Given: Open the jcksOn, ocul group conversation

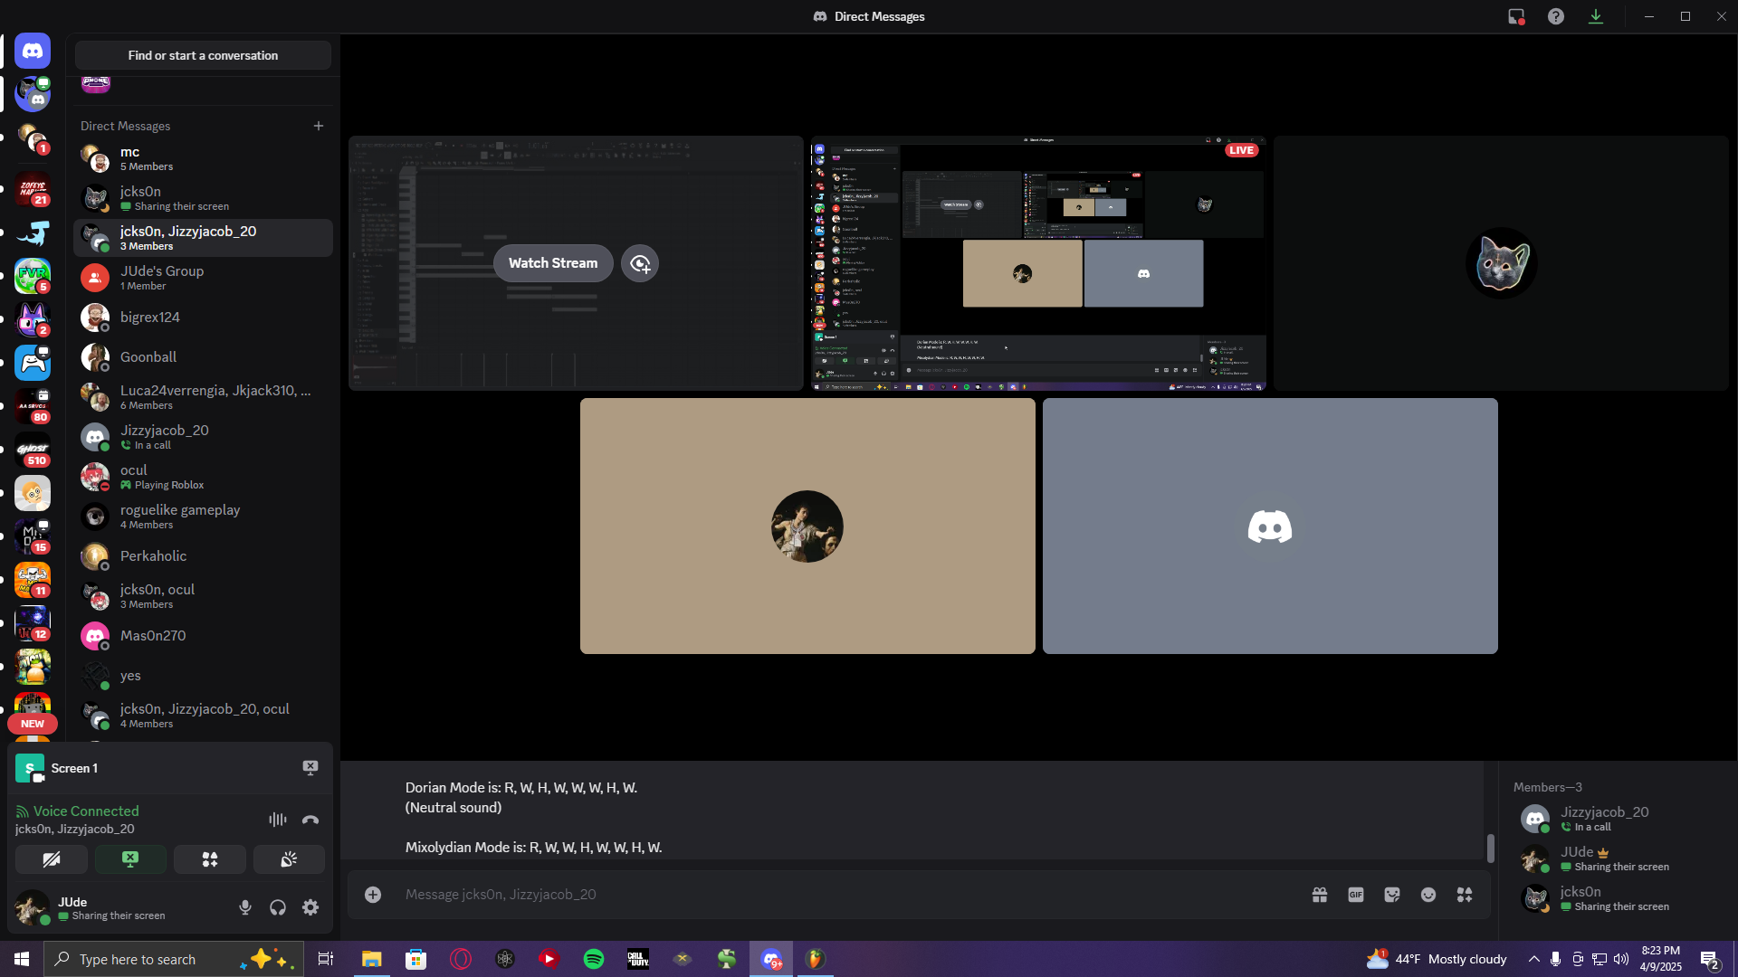Looking at the screenshot, I should tap(203, 596).
